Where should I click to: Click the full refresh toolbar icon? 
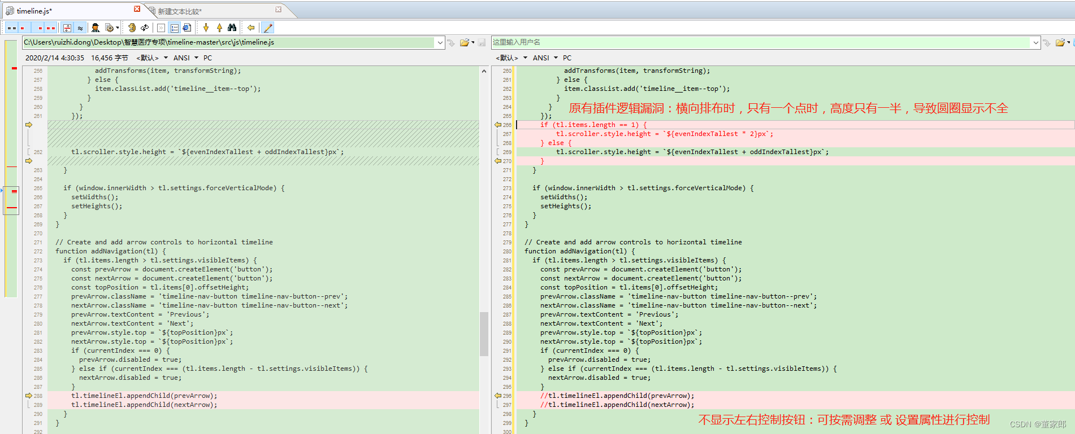[132, 28]
